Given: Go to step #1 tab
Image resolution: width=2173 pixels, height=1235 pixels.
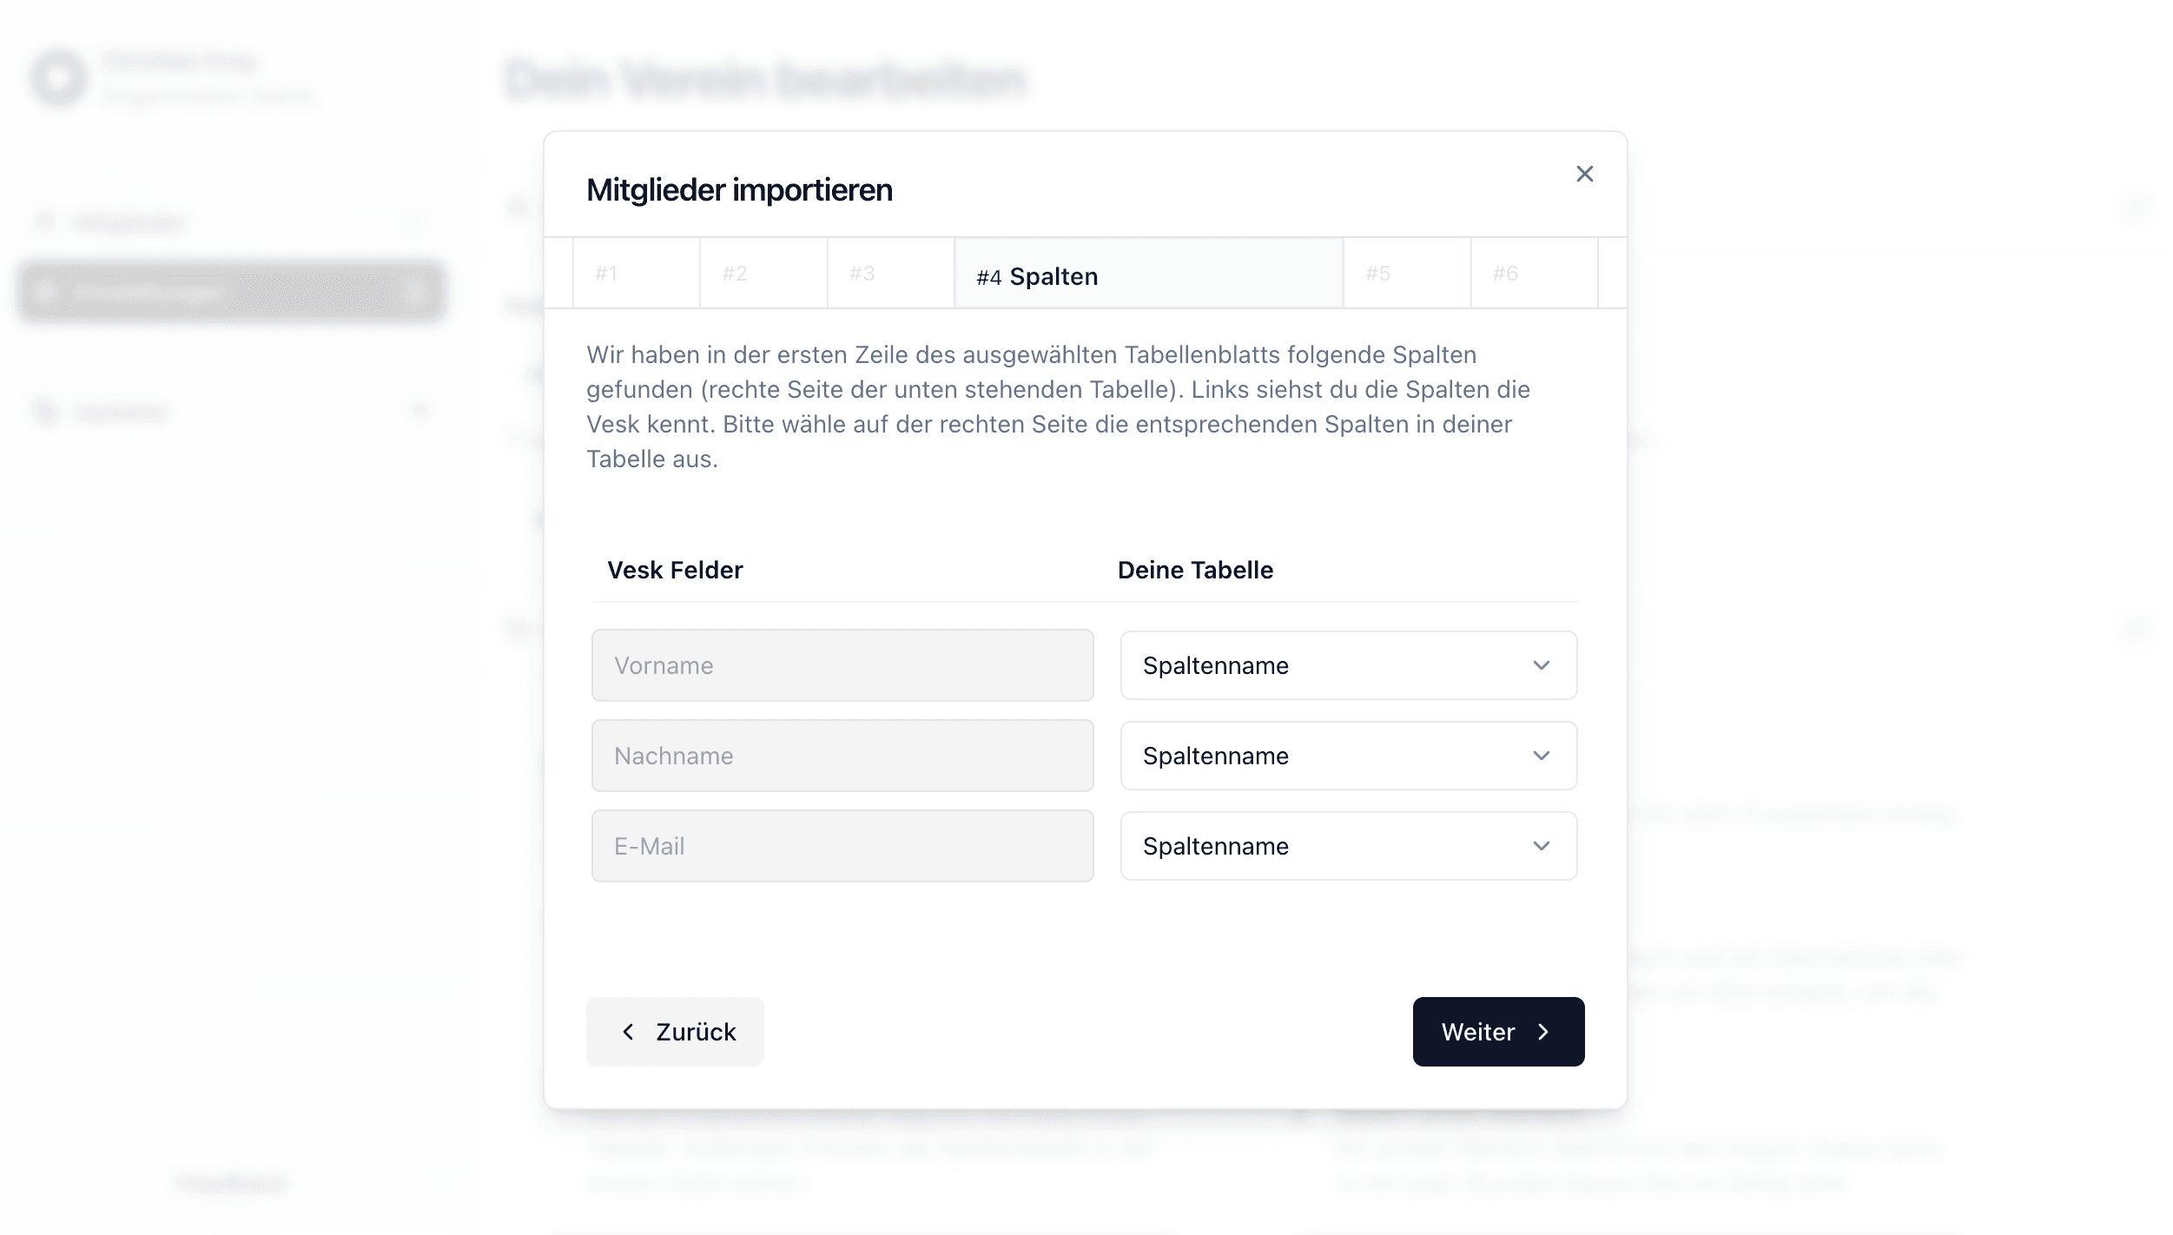Looking at the screenshot, I should [x=637, y=274].
